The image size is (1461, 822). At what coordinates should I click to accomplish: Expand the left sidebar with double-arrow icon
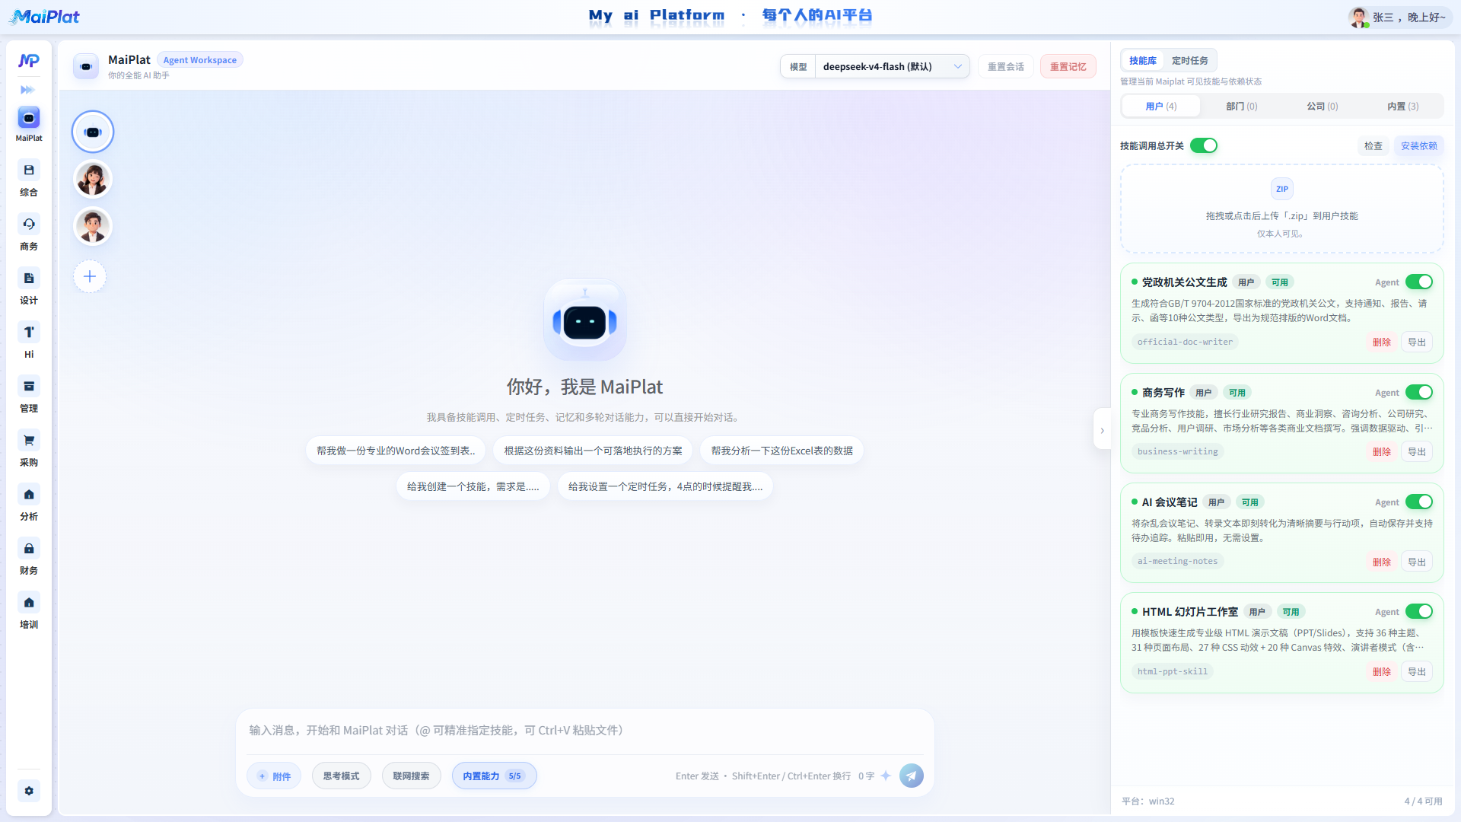[28, 90]
